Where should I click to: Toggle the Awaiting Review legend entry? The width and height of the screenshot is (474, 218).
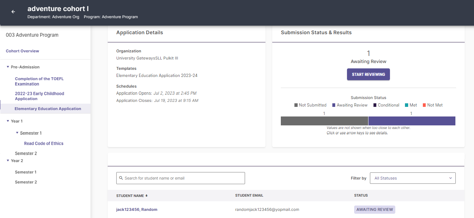(350, 105)
